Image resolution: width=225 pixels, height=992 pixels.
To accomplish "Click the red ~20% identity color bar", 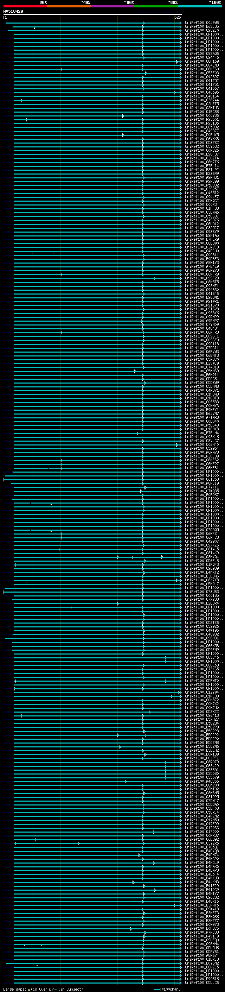I will [25, 6].
